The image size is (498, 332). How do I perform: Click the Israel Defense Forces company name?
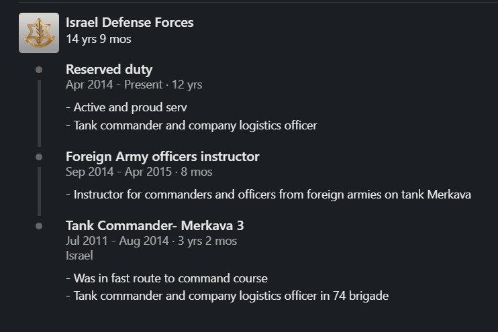[130, 23]
